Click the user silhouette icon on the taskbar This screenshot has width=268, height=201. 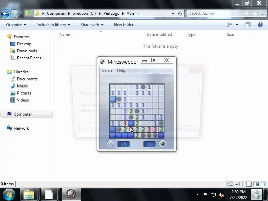click(257, 195)
